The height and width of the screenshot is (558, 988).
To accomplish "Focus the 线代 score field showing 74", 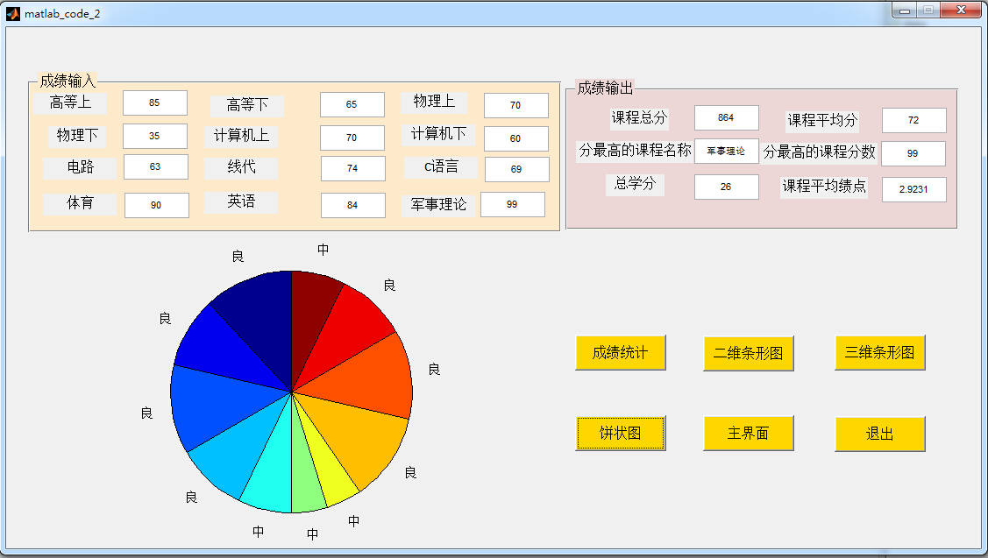I will click(352, 168).
